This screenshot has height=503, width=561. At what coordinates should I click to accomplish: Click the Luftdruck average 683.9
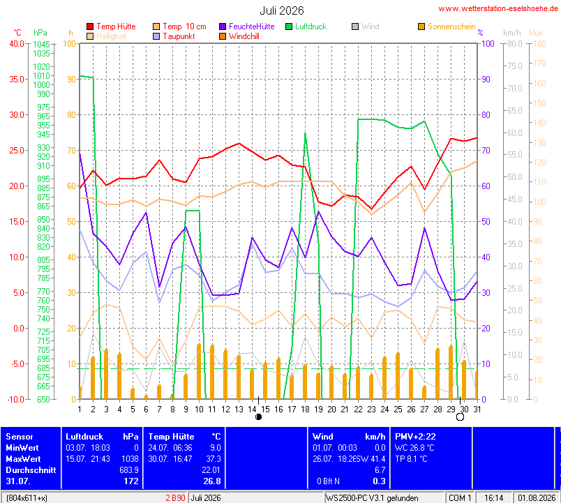pos(129,470)
